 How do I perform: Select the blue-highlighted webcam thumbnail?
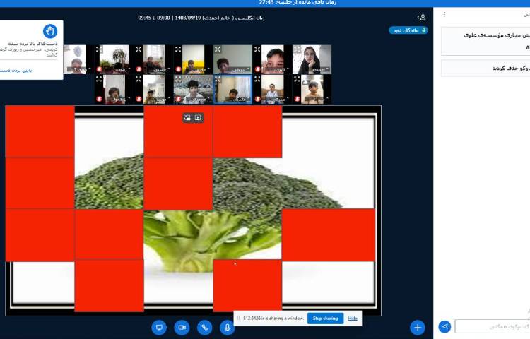[x=232, y=89]
